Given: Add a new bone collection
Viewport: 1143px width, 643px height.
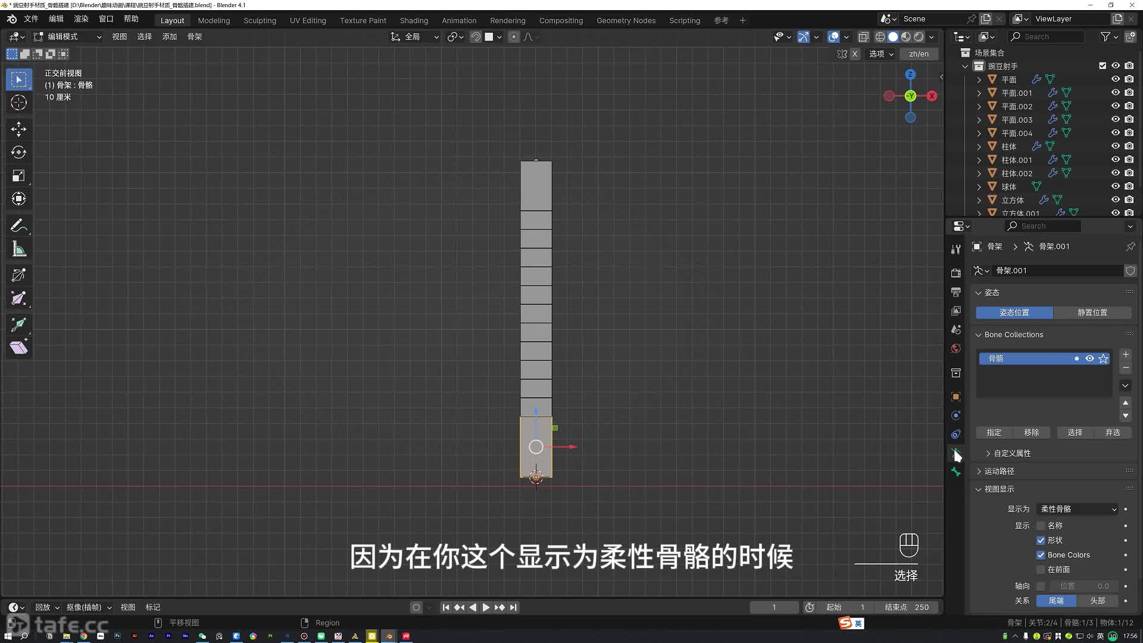Looking at the screenshot, I should 1125,355.
